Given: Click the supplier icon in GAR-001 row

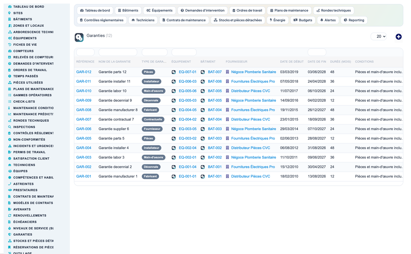Looking at the screenshot, I should [x=227, y=176].
